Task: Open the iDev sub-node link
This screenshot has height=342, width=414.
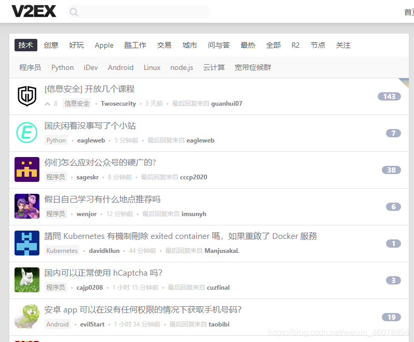Action: tap(91, 67)
